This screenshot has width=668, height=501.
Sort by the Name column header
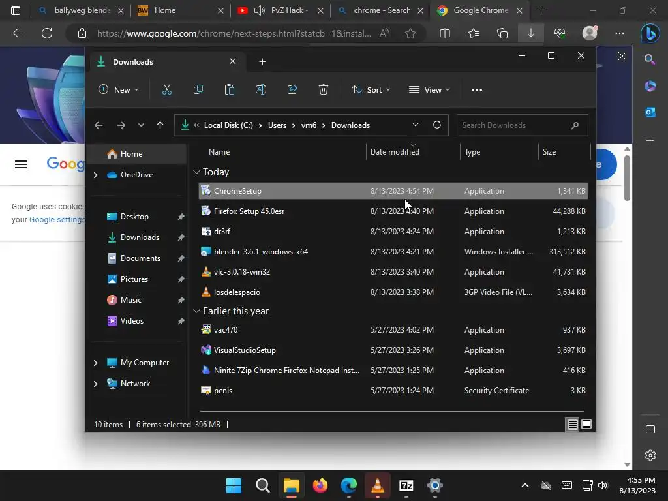tap(219, 151)
